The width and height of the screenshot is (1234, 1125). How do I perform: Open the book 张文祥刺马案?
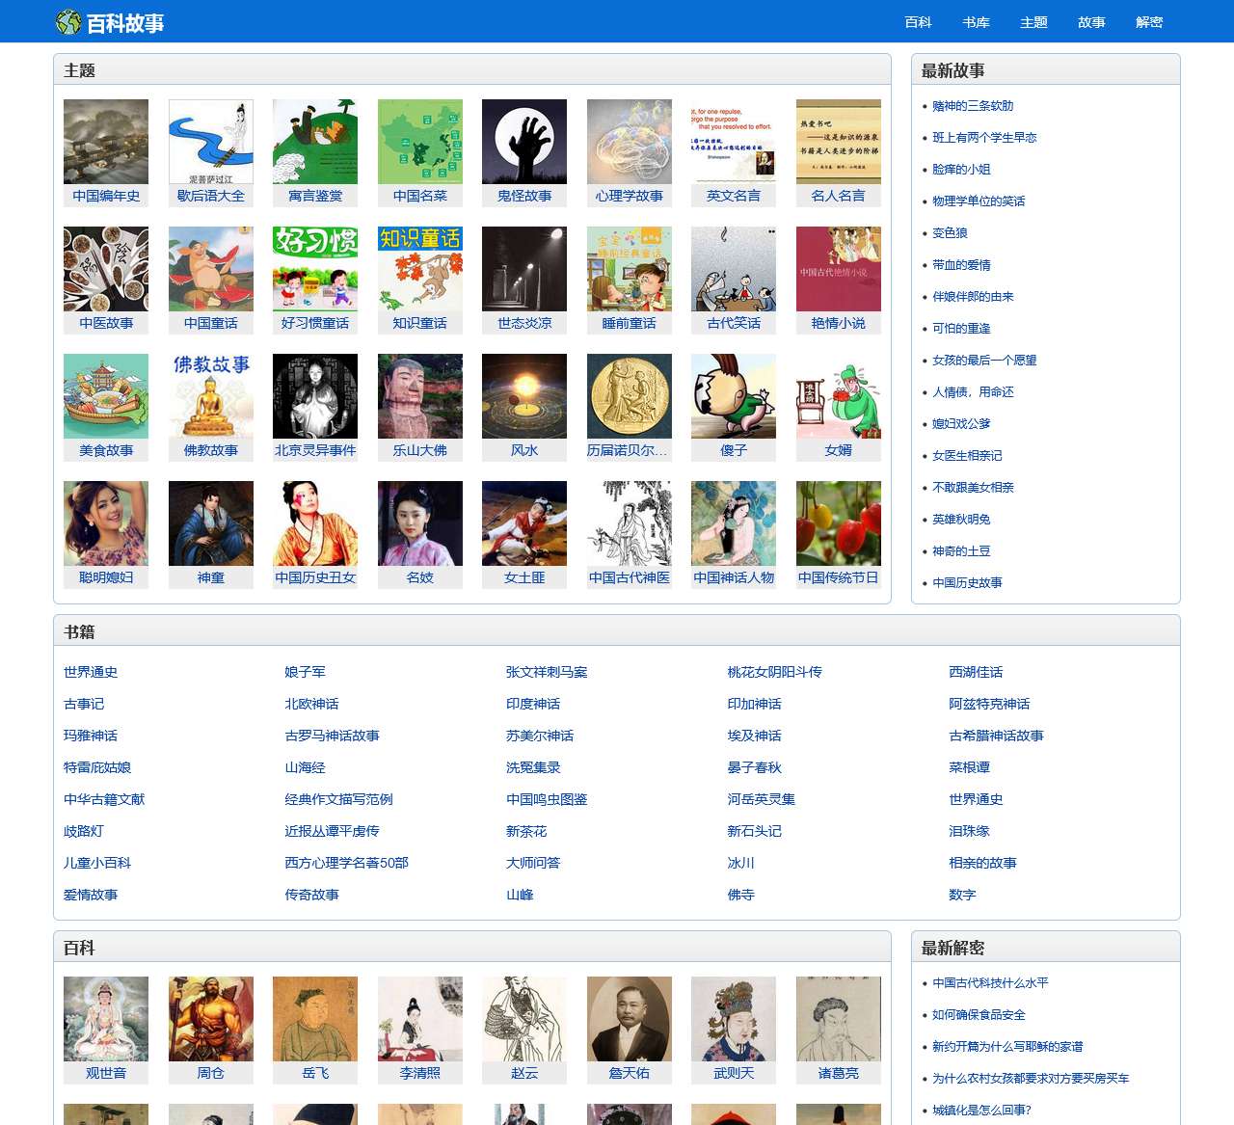547,672
